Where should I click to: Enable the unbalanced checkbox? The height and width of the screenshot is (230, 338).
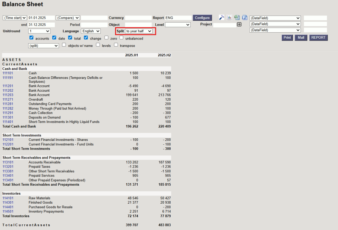(121, 38)
